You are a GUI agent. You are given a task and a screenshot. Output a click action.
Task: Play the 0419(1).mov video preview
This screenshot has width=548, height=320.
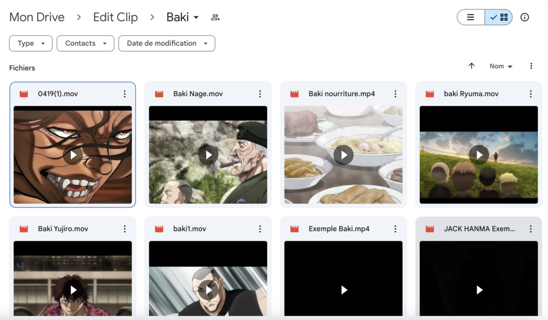[x=73, y=155]
